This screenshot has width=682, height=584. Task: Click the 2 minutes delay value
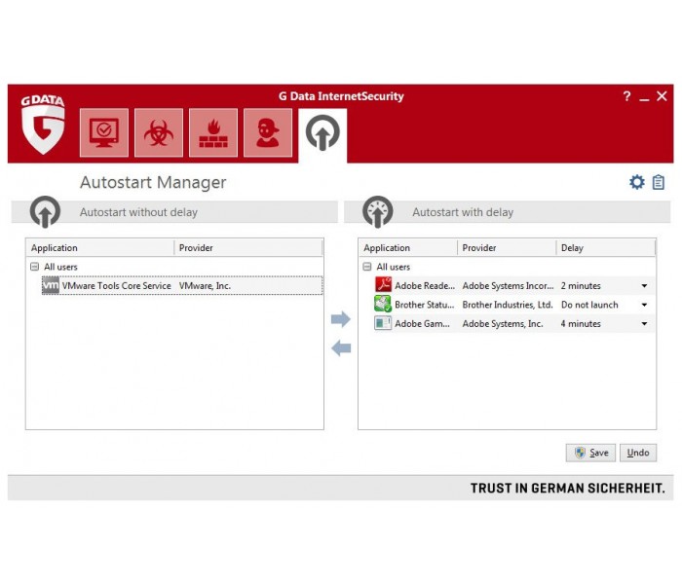[x=581, y=286]
